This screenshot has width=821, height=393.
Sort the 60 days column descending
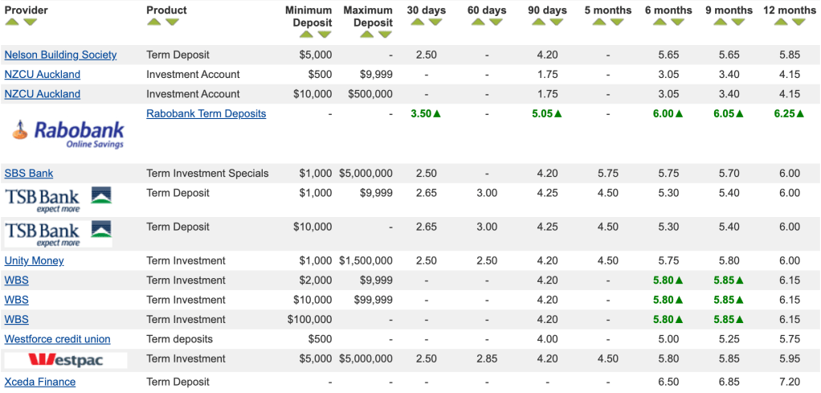[x=496, y=23]
